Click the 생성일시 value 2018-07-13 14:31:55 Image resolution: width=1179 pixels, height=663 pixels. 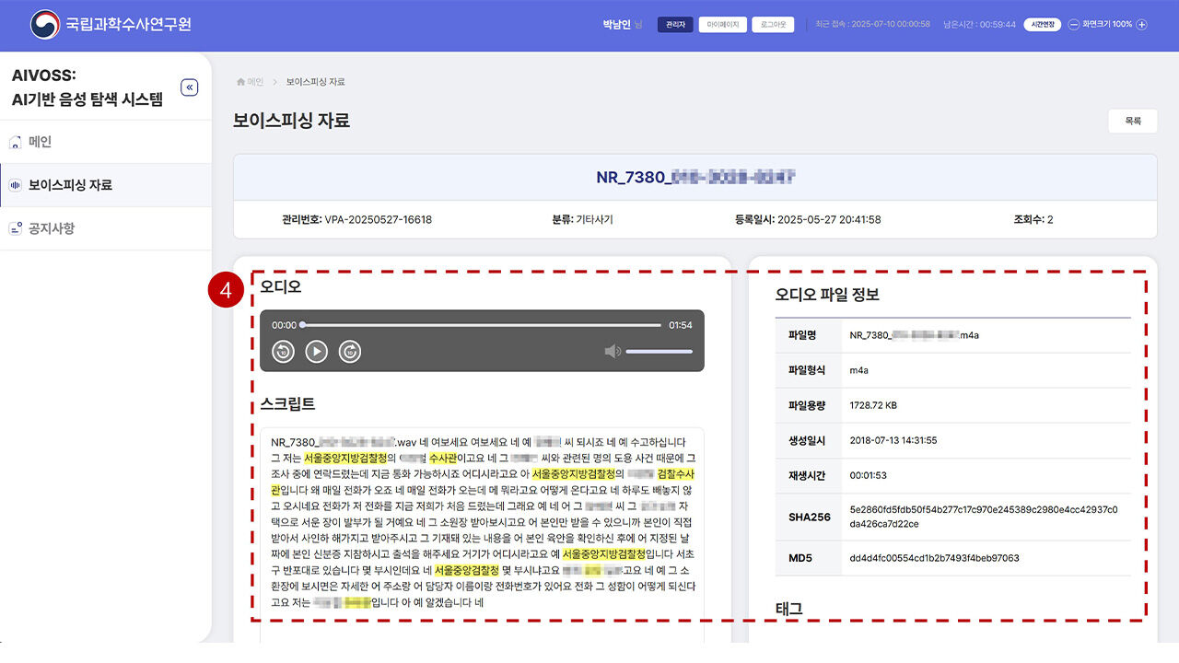click(x=893, y=440)
